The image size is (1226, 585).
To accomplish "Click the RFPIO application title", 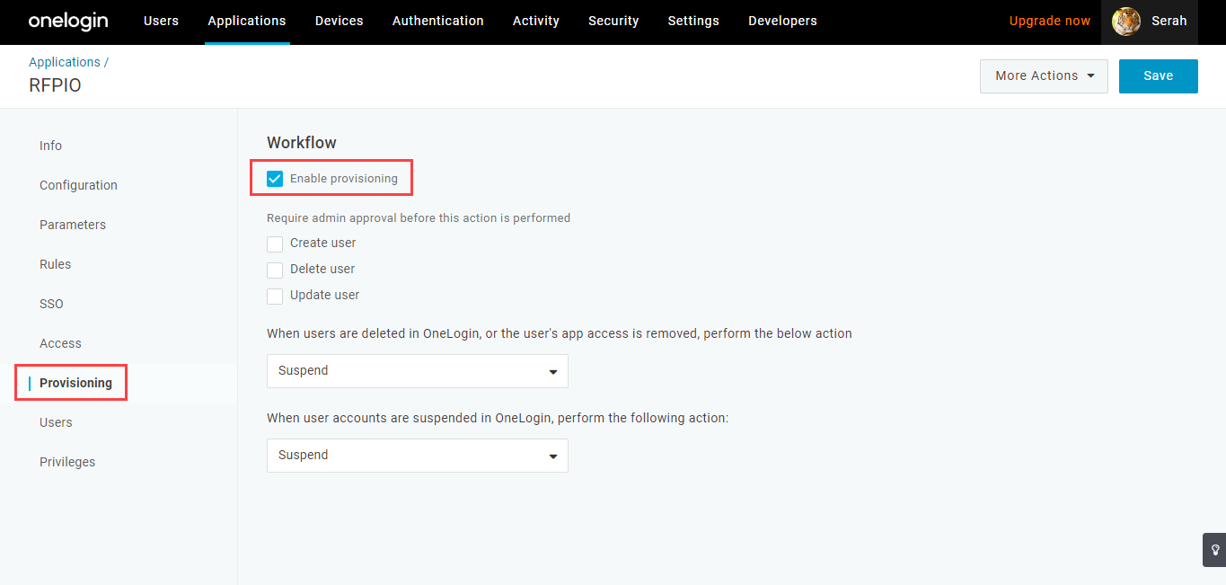I will (55, 85).
